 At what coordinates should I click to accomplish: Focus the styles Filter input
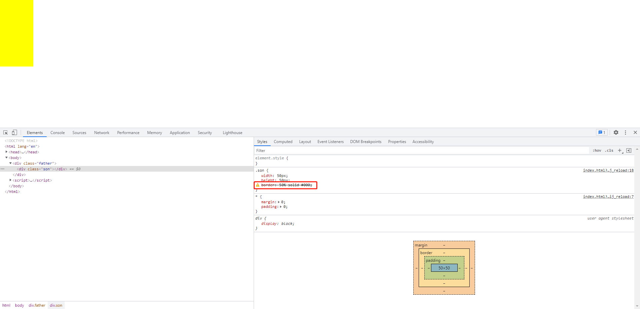pos(422,151)
